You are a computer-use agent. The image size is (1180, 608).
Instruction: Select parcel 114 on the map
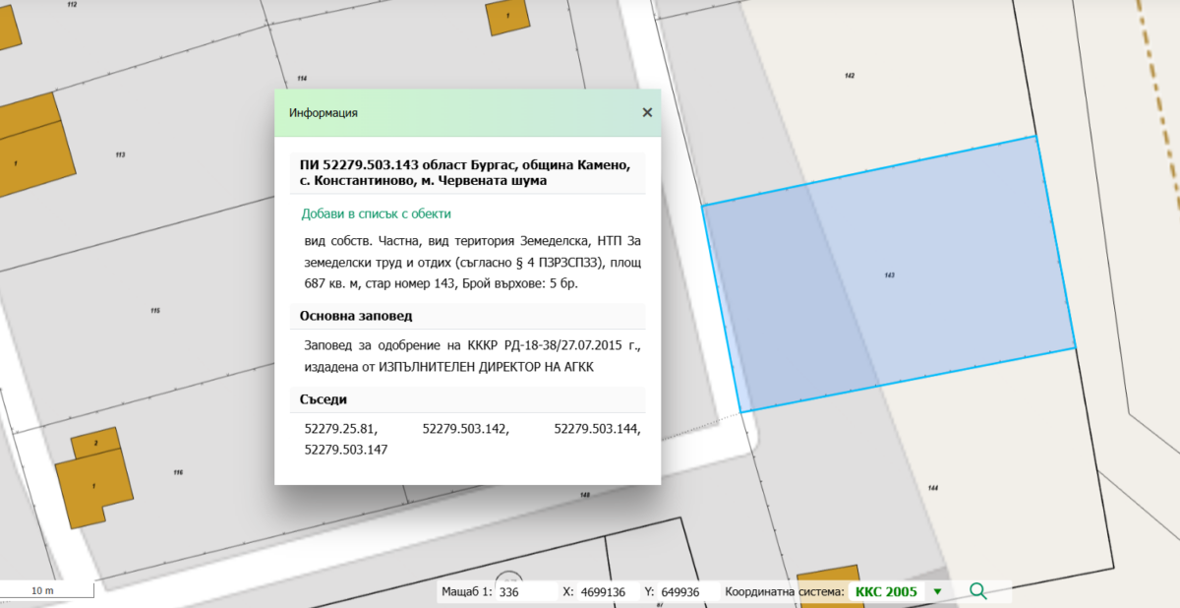302,78
